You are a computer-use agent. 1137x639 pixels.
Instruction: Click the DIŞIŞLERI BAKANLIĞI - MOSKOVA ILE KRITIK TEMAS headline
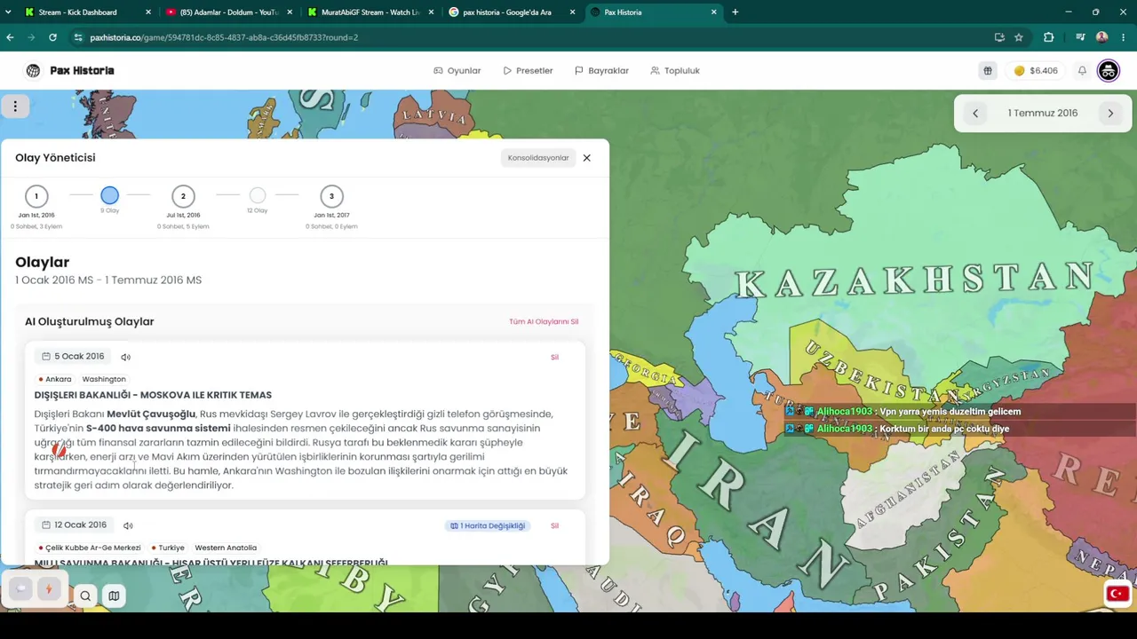153,395
